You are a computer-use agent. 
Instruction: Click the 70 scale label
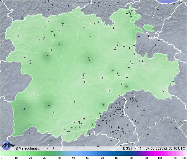[x=102, y=158]
